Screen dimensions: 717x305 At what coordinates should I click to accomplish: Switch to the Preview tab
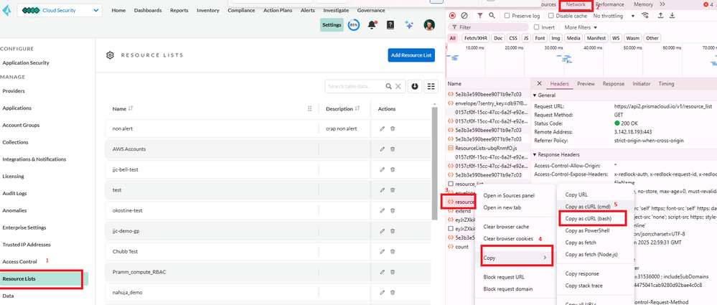(586, 84)
